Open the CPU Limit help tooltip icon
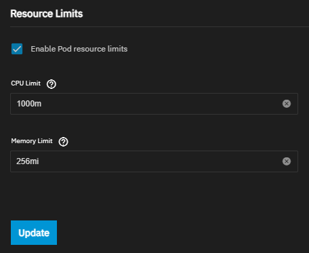The height and width of the screenshot is (253, 309). tap(52, 84)
